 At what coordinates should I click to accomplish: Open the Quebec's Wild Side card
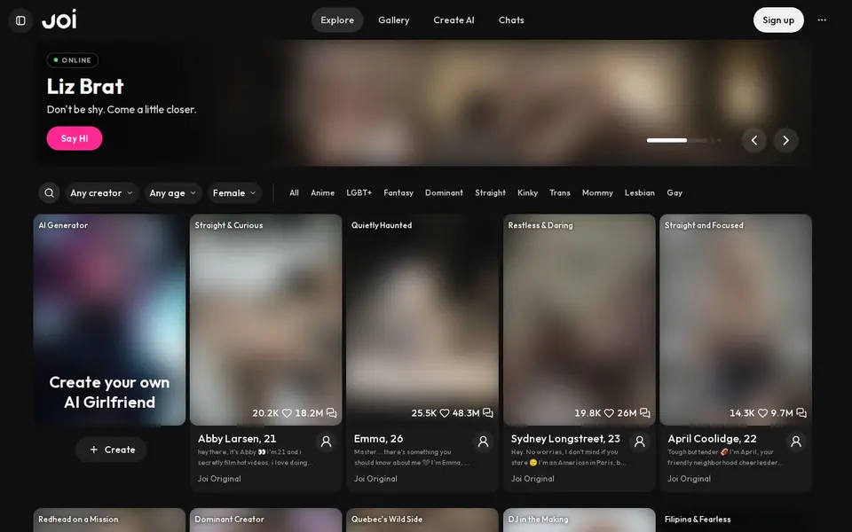422,520
